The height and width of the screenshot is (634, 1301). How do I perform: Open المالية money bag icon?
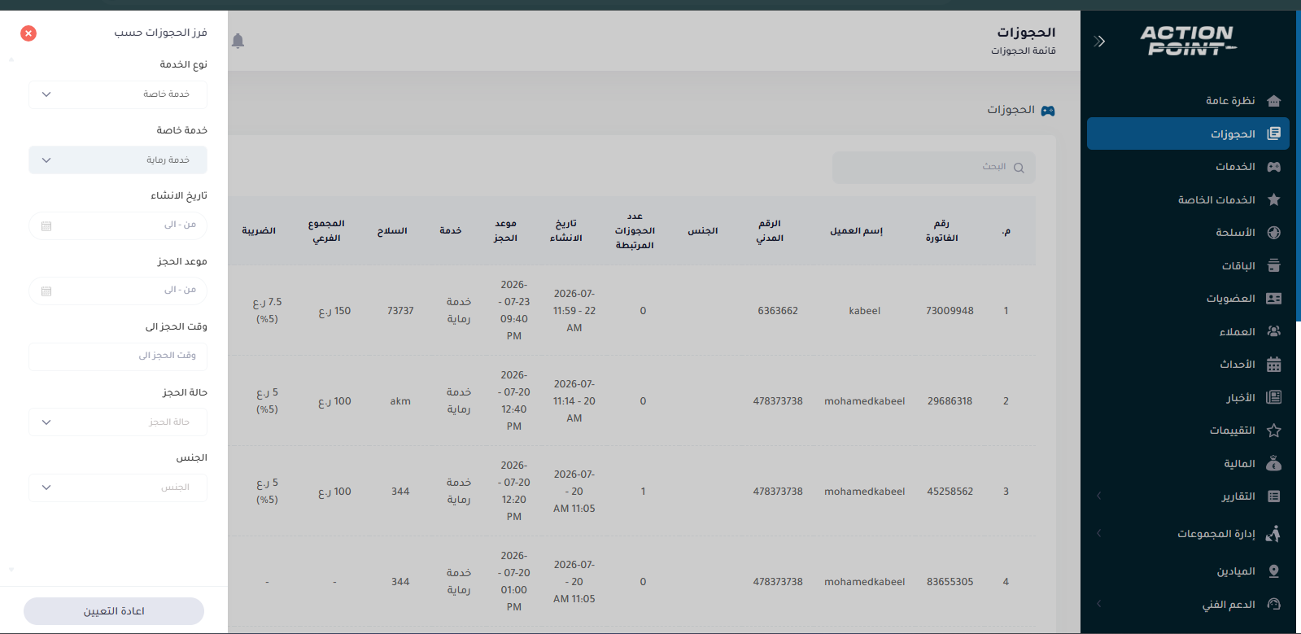tap(1274, 464)
